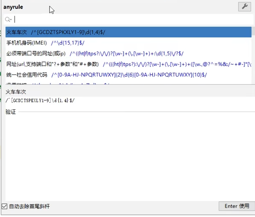Click the anyrule popup title
Viewport: 255px width, 217px height.
[13, 7]
